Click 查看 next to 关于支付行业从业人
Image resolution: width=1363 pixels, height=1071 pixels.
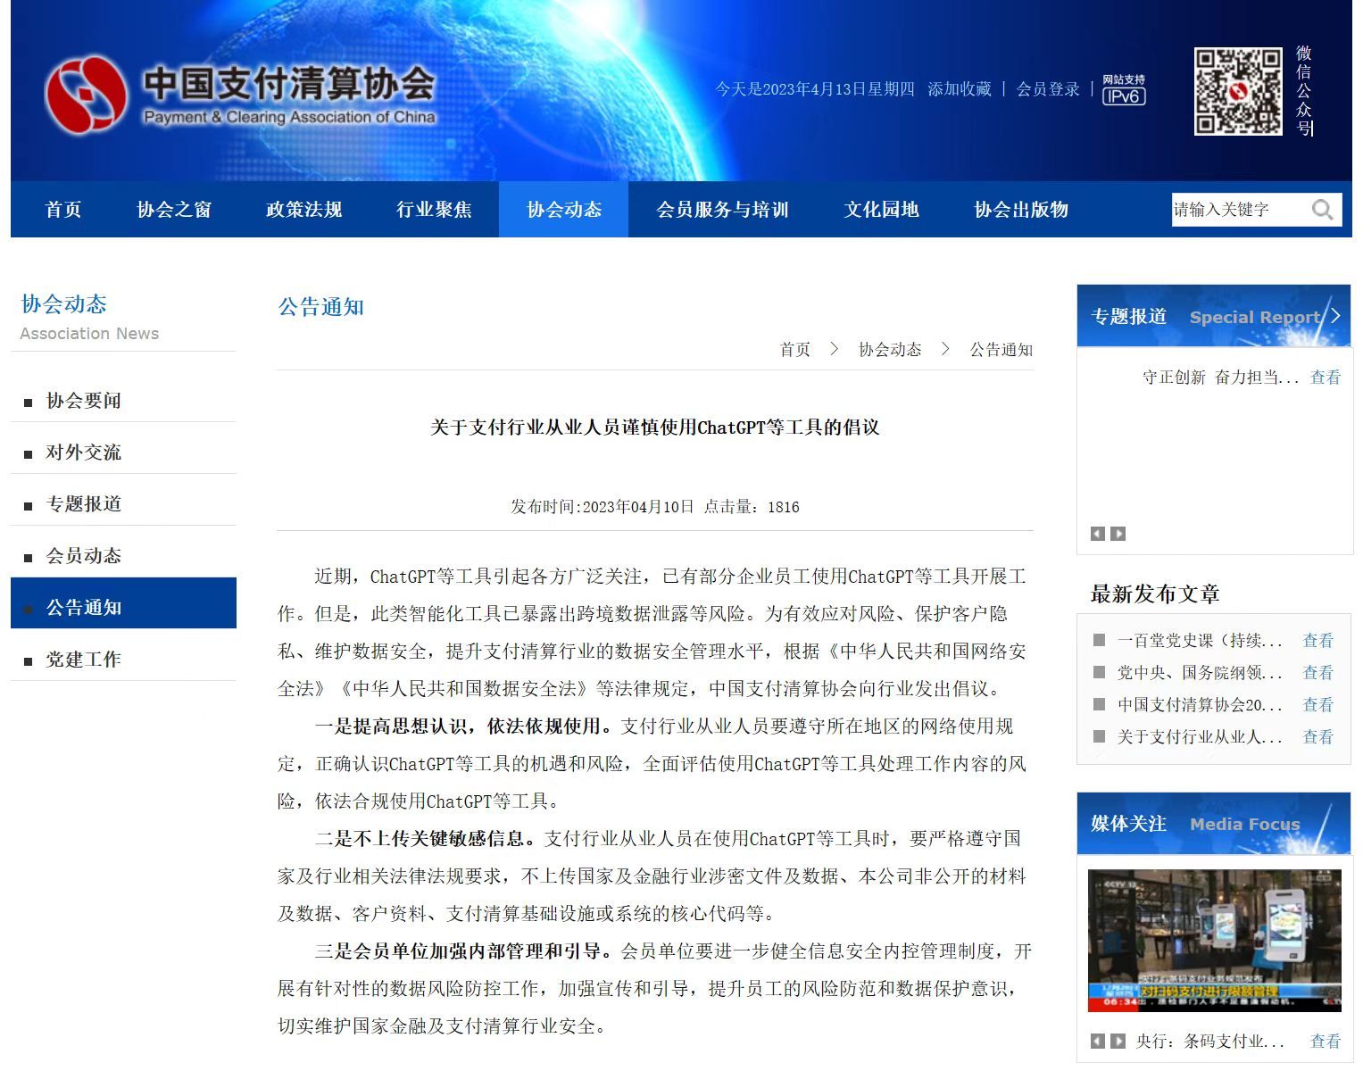point(1318,737)
